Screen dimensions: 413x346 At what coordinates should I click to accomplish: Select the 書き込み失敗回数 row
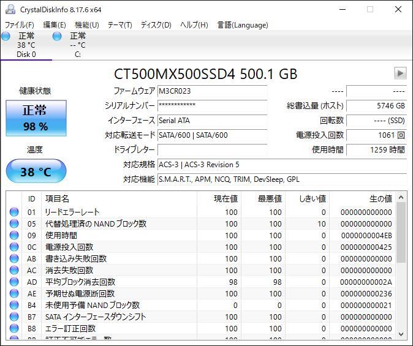click(200, 258)
